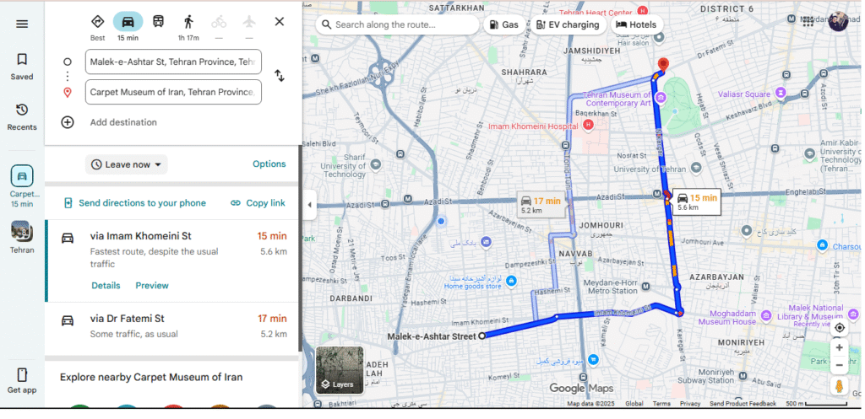Click Global language link in footer

pyautogui.click(x=634, y=404)
